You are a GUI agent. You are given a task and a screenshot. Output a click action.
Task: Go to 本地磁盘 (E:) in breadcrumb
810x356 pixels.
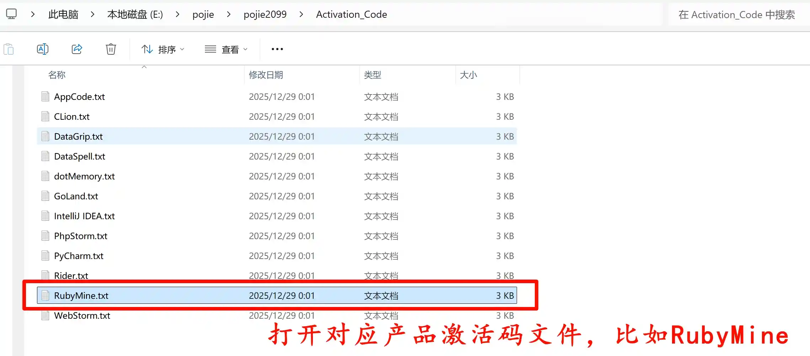pyautogui.click(x=135, y=14)
